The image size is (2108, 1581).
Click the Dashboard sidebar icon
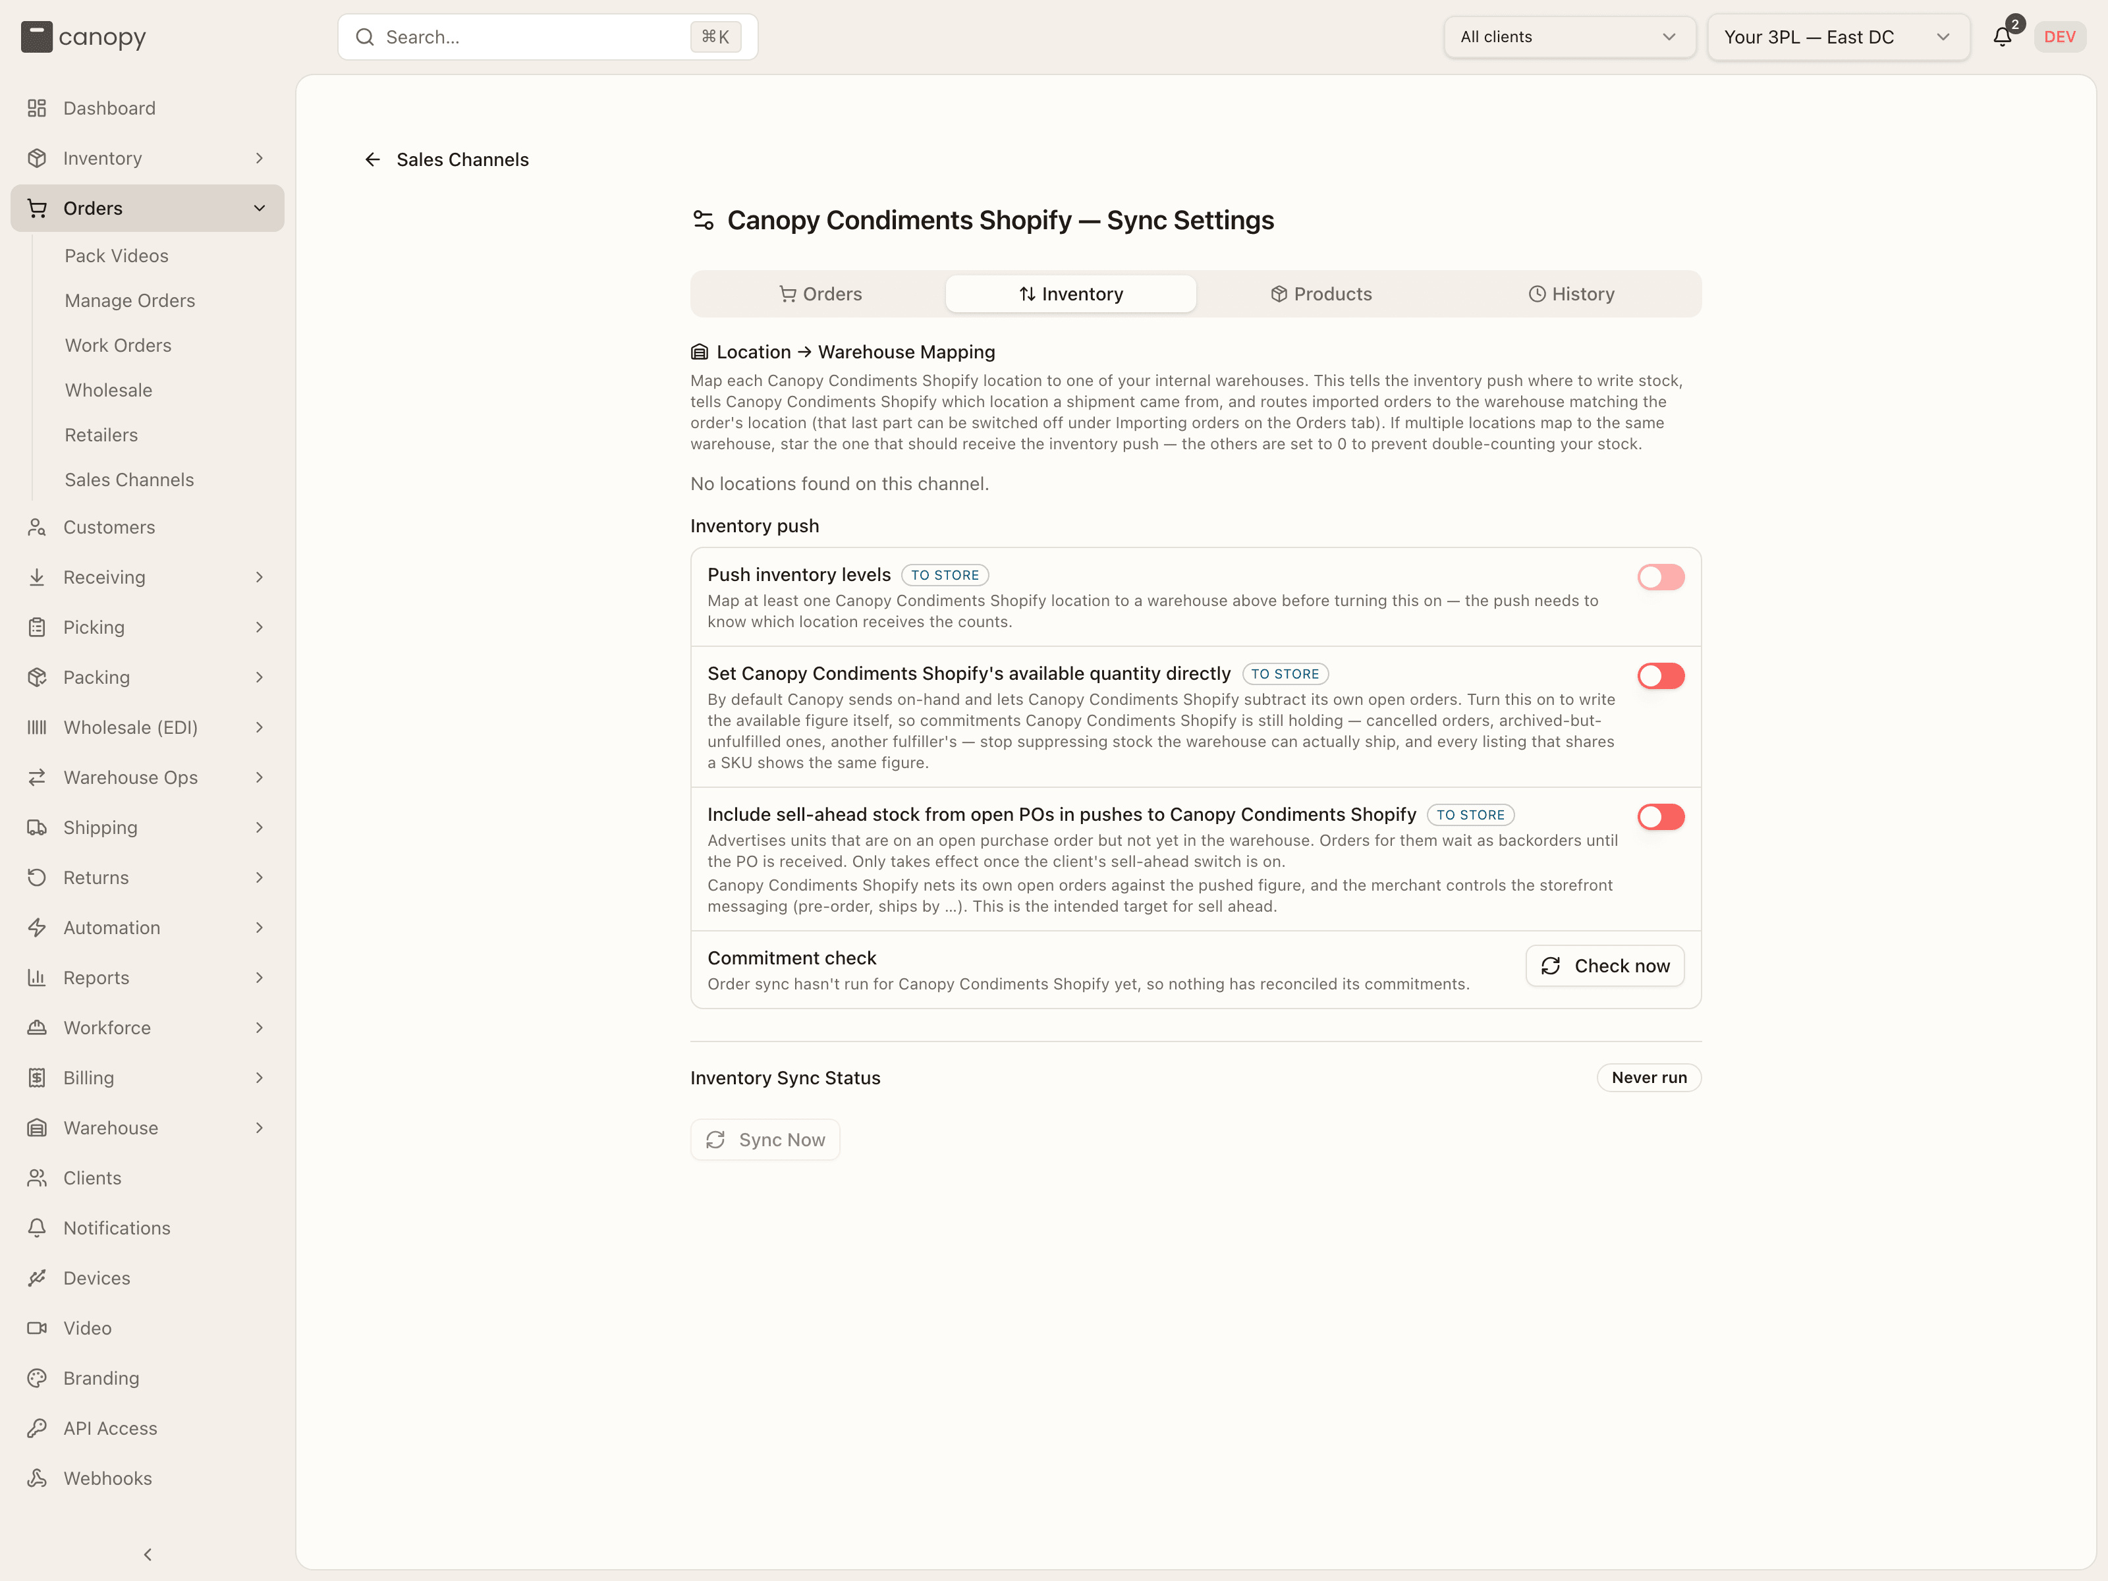point(37,107)
